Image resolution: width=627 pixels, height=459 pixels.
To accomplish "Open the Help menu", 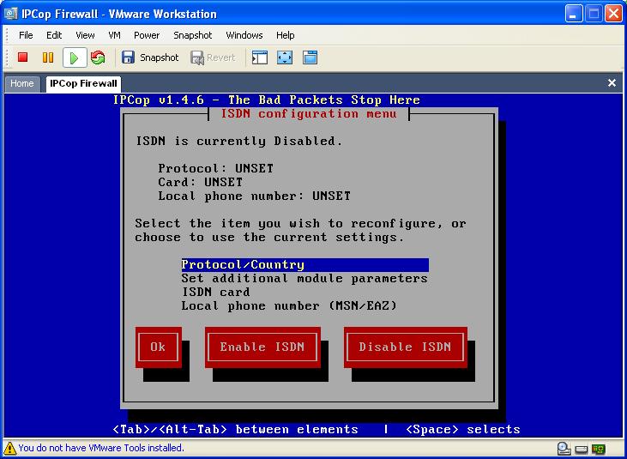I will click(x=285, y=35).
